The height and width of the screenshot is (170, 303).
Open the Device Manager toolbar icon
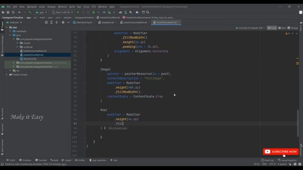(x=125, y=12)
